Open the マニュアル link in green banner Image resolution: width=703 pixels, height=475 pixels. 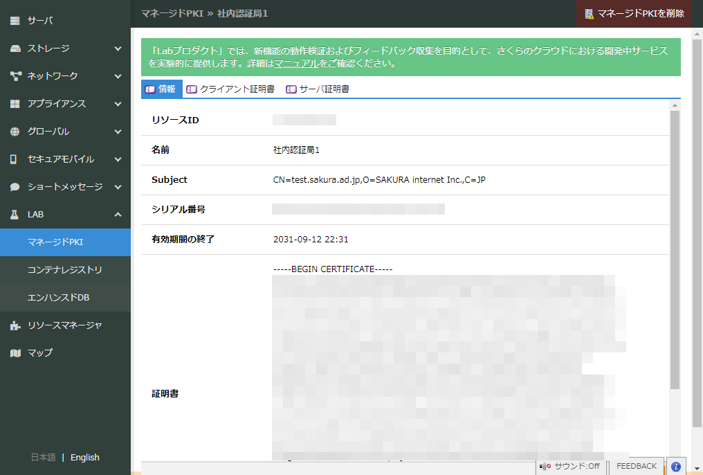[x=296, y=63]
